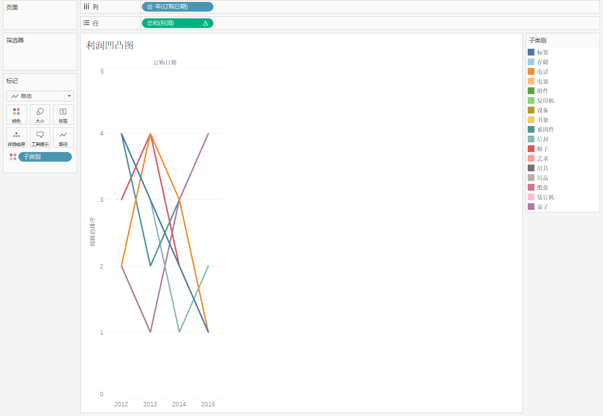
Task: Click the 设备 olive legend swatch
Action: click(531, 110)
